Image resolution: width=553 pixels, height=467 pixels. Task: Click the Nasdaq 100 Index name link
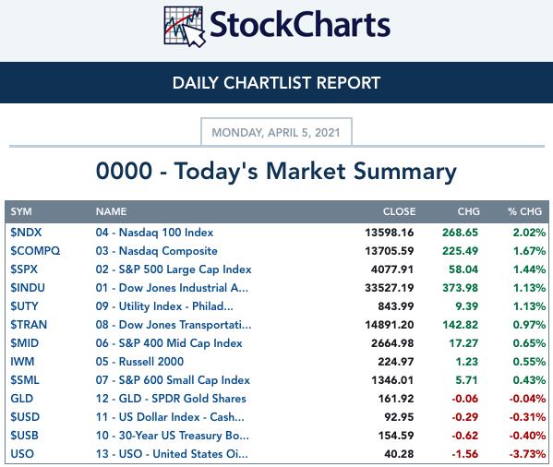[154, 233]
